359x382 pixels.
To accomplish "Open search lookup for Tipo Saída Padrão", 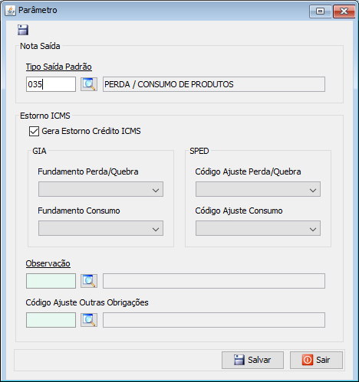I will [89, 84].
